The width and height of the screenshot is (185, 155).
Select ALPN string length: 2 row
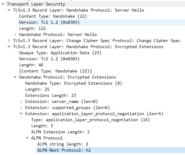63,144
